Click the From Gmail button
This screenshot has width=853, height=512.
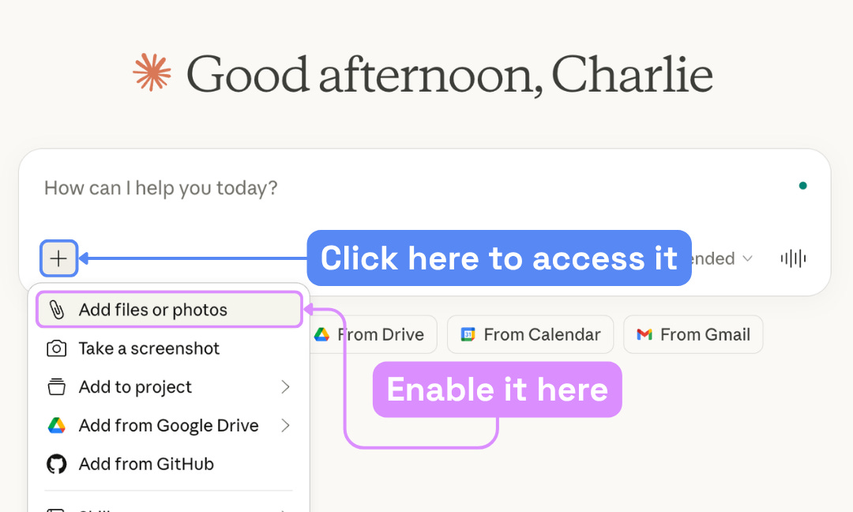(x=693, y=334)
